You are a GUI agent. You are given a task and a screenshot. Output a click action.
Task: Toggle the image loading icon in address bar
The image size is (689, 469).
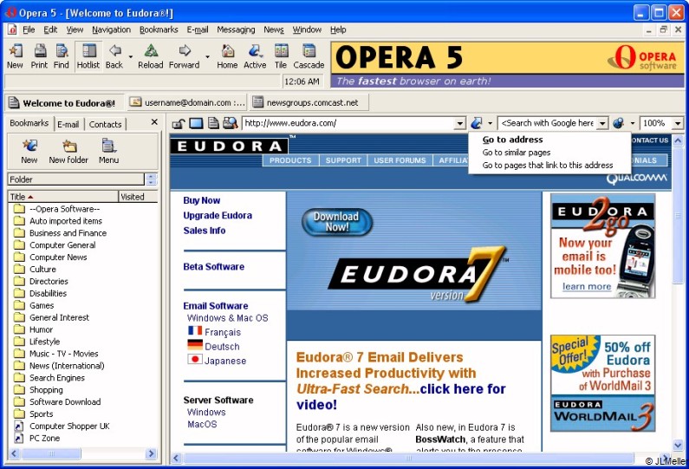196,123
